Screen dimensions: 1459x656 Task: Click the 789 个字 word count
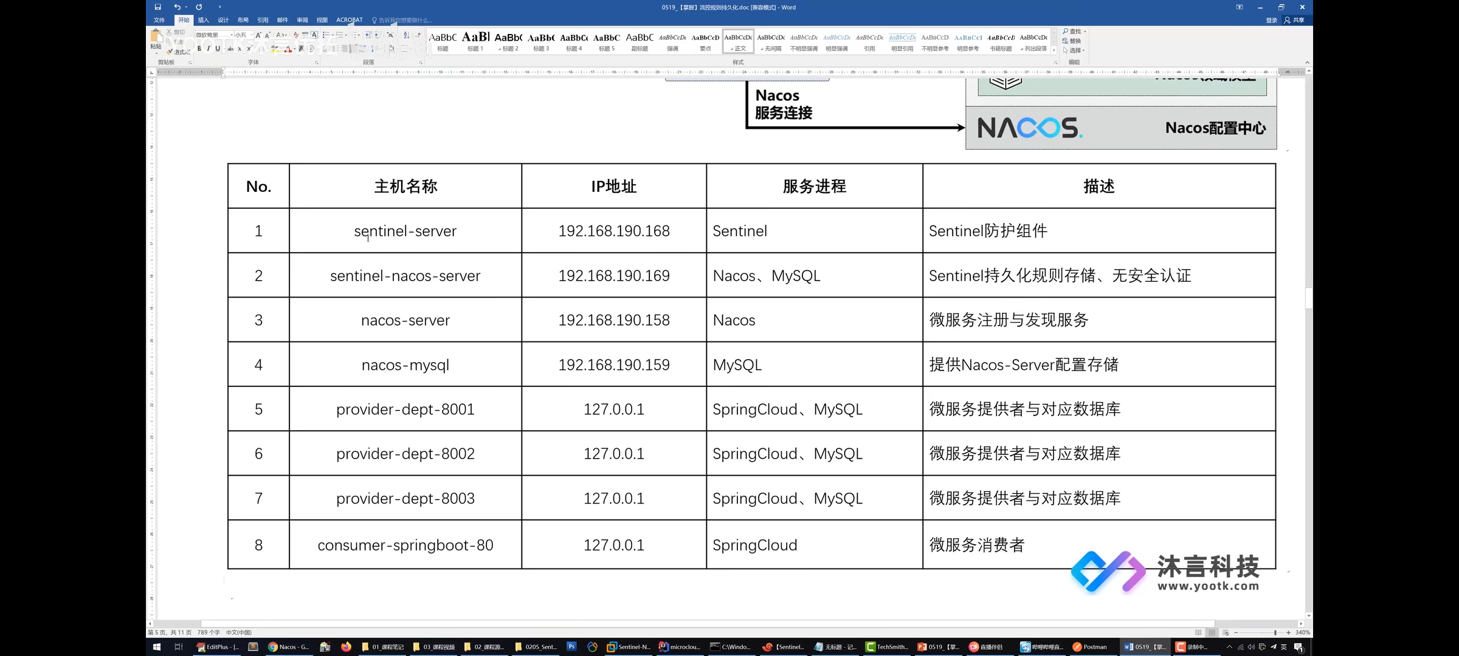click(209, 632)
